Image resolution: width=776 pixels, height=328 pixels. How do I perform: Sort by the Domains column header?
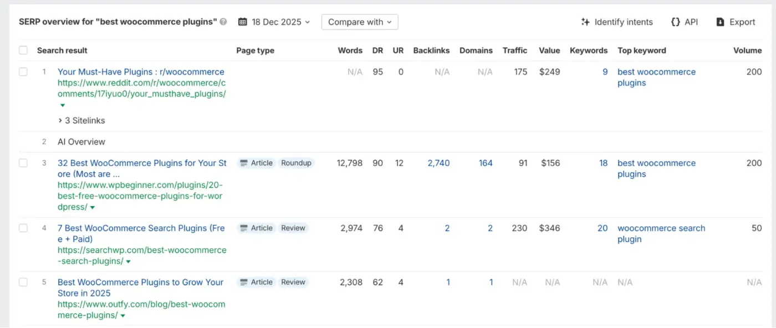tap(476, 50)
